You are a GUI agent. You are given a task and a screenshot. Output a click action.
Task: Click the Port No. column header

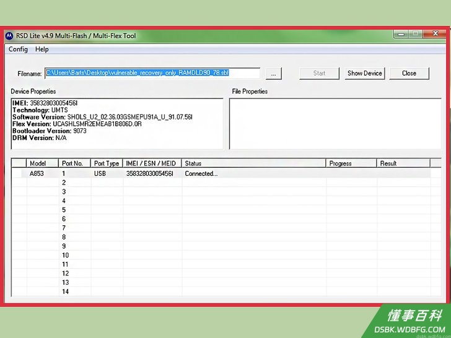coord(74,163)
